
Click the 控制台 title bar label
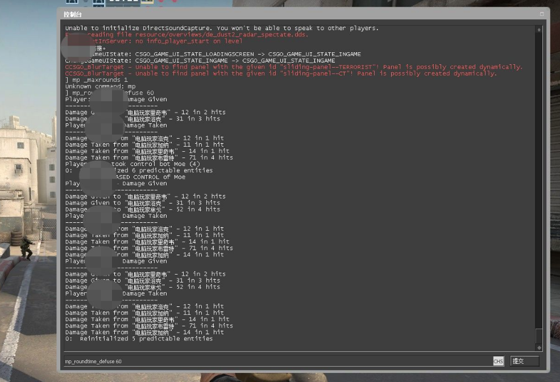pyautogui.click(x=73, y=14)
